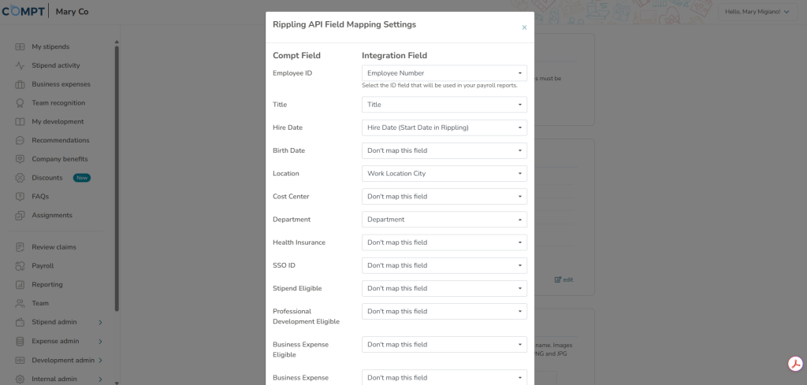Open the Employee ID integration field dropdown
The height and width of the screenshot is (385, 807).
pyautogui.click(x=444, y=73)
